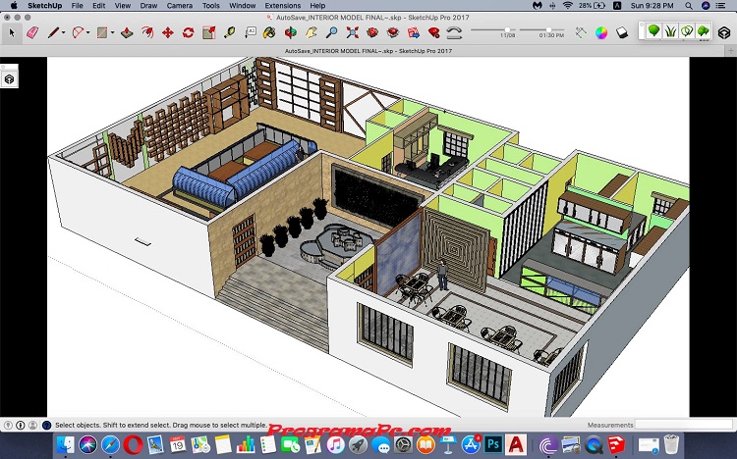Select the Eraser tool
Image resolution: width=737 pixels, height=459 pixels.
(x=31, y=32)
